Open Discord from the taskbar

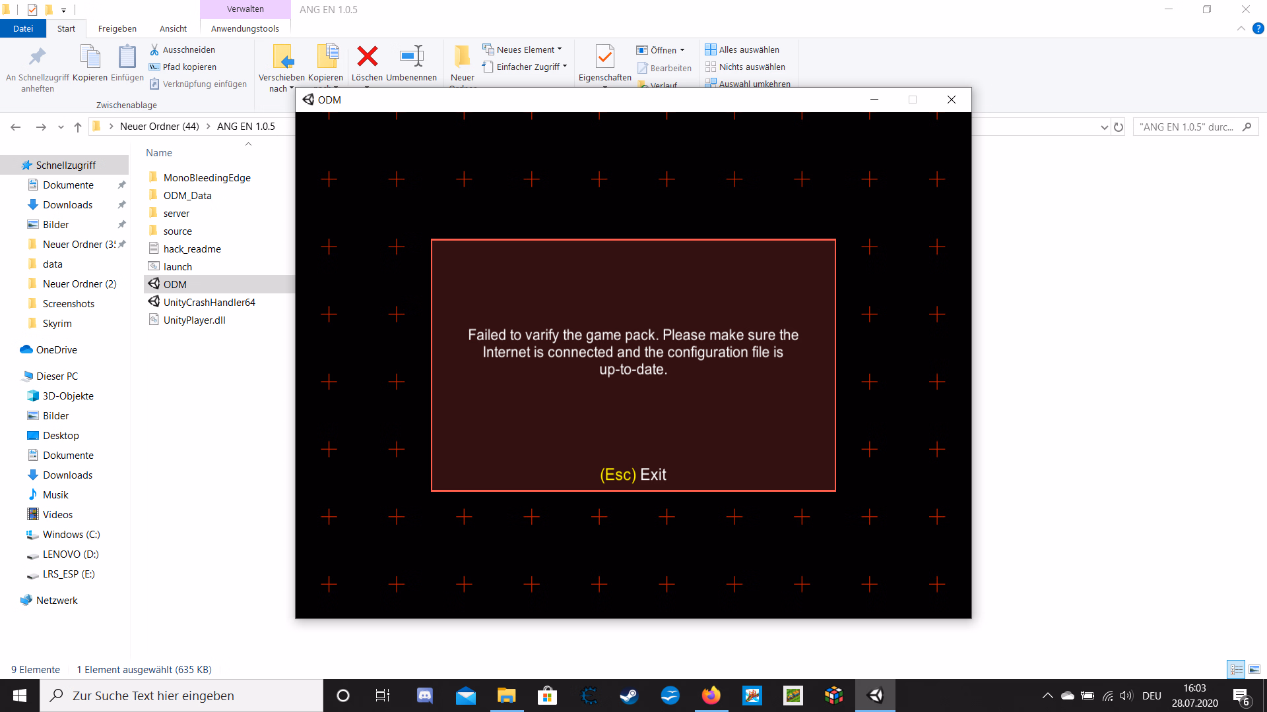tap(425, 696)
